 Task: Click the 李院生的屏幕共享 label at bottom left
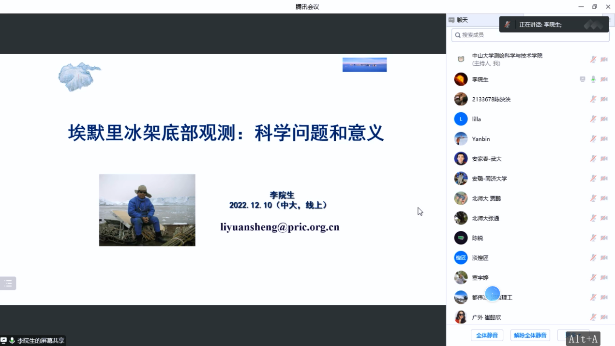[x=41, y=341]
